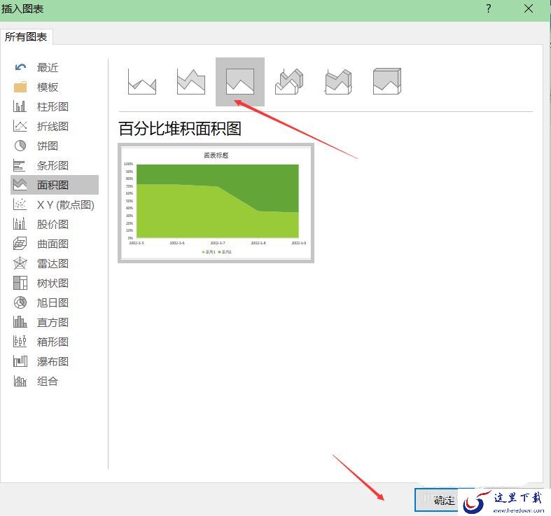Select the 3-D 100% stacked area icon
The image size is (551, 516).
coord(386,82)
